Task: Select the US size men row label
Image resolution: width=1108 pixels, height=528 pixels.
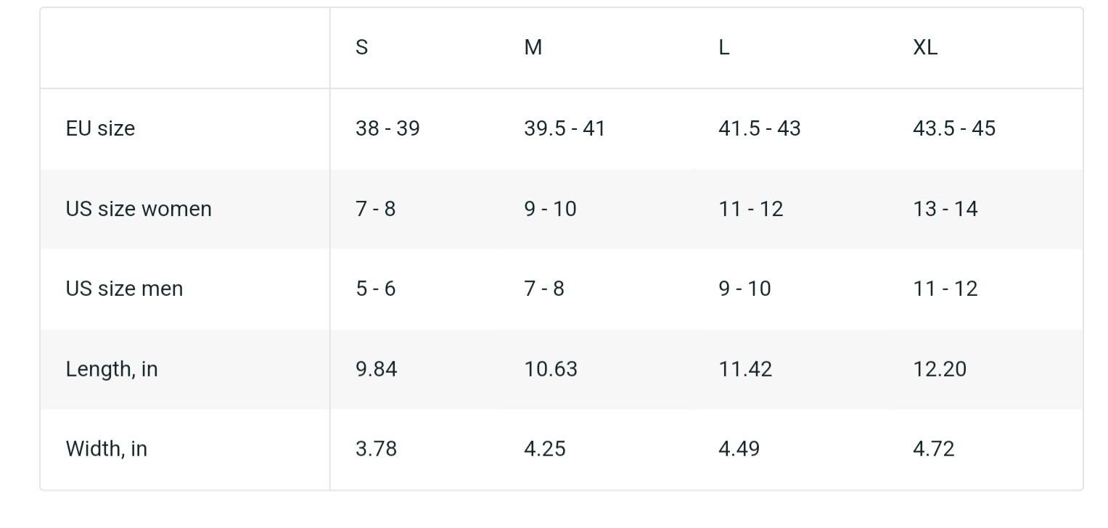Action: 124,289
